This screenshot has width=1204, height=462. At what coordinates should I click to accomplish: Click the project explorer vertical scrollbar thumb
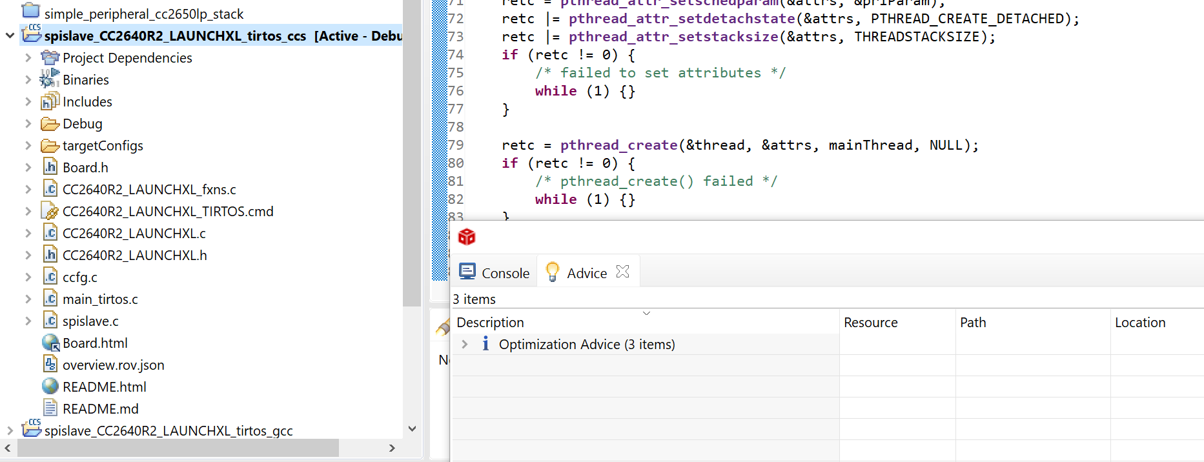click(x=412, y=153)
